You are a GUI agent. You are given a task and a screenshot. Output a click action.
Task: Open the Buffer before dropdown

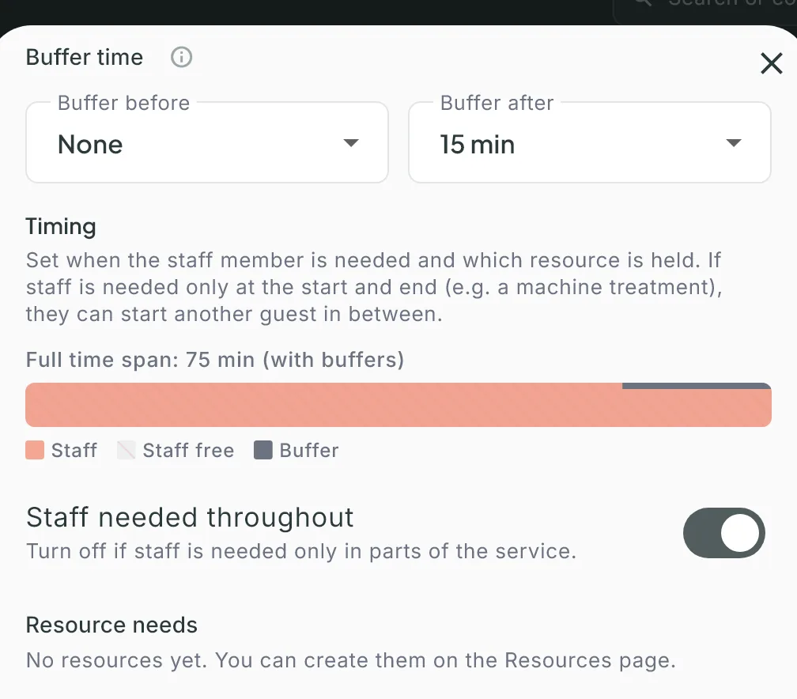pos(207,142)
